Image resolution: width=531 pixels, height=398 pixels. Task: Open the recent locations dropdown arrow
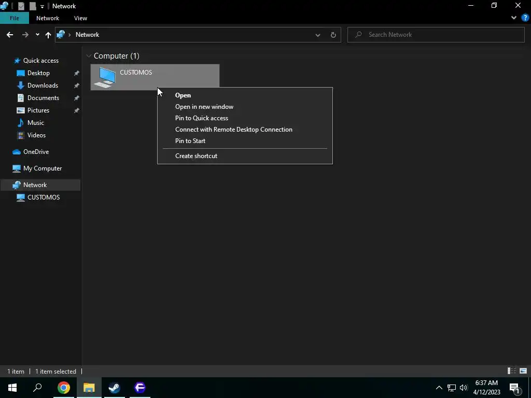pyautogui.click(x=37, y=35)
